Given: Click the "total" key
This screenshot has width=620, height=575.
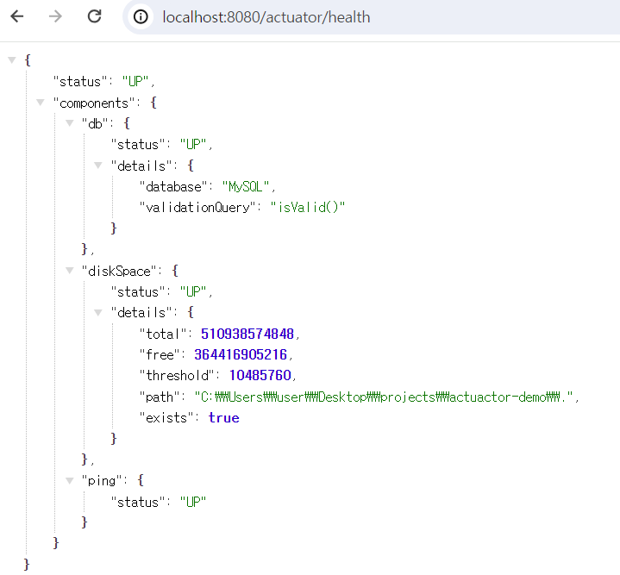Looking at the screenshot, I should pos(163,334).
